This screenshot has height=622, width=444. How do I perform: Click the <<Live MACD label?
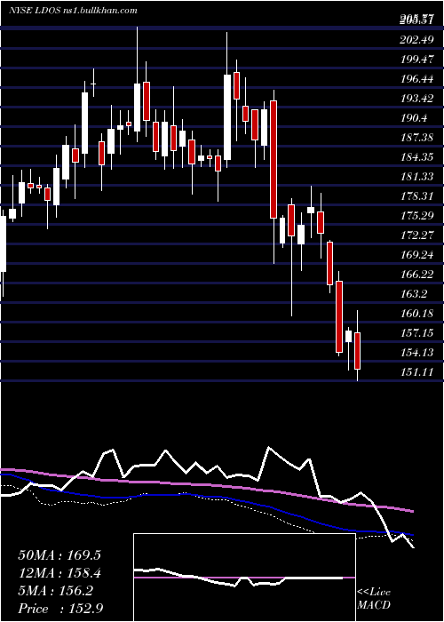[374, 599]
